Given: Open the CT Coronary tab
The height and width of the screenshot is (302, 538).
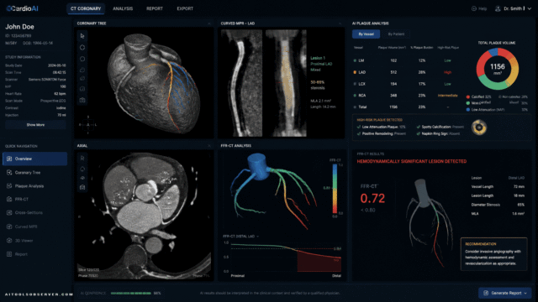Looking at the screenshot, I should pos(86,8).
